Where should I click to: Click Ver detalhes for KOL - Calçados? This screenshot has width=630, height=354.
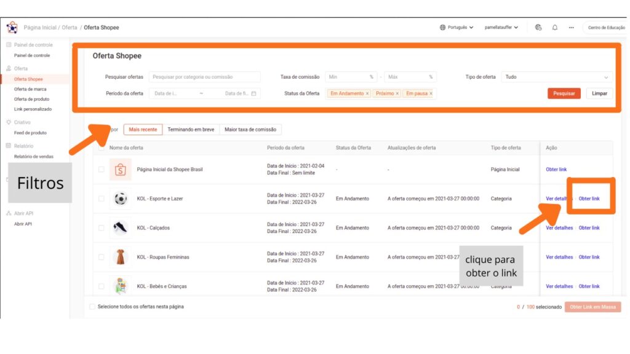pos(559,228)
